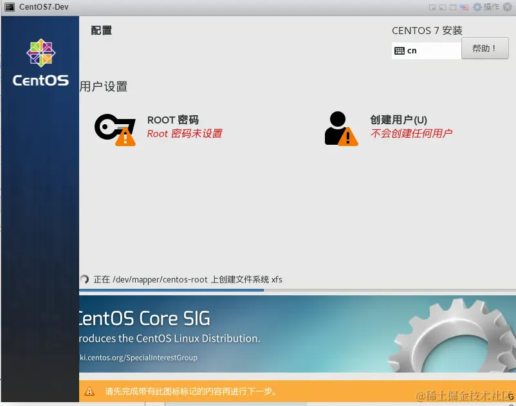Open the gear 操作 actions menu
The height and width of the screenshot is (406, 516).
click(486, 7)
